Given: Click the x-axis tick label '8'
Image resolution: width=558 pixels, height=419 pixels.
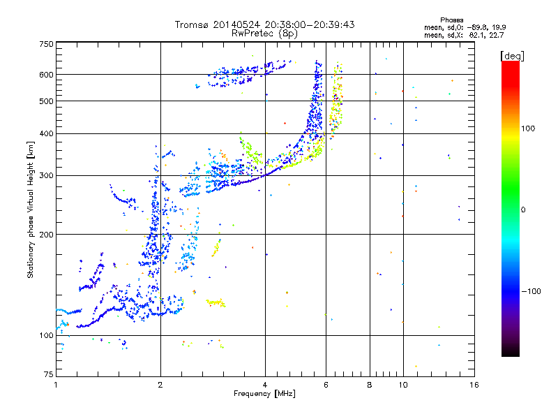Looking at the screenshot, I should click(x=370, y=385).
